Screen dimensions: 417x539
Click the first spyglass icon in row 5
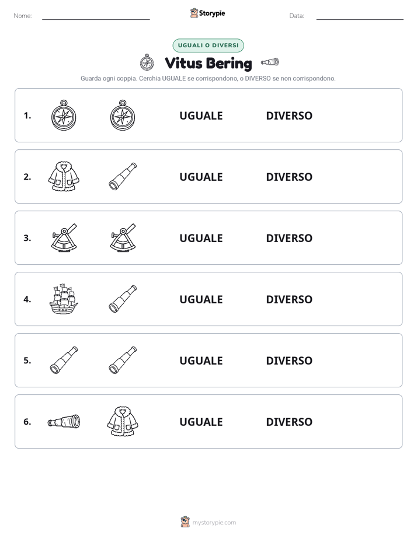point(64,360)
